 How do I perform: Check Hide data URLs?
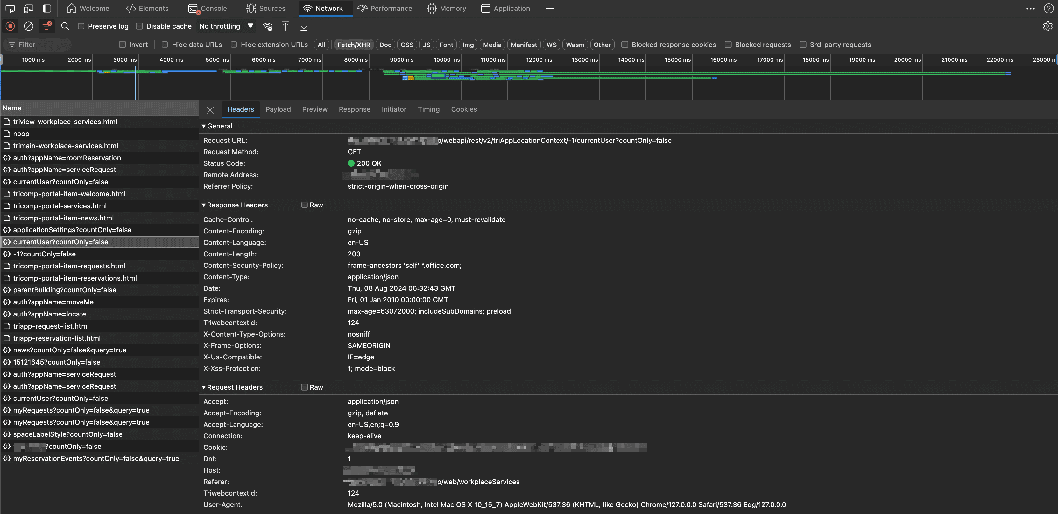pos(165,45)
